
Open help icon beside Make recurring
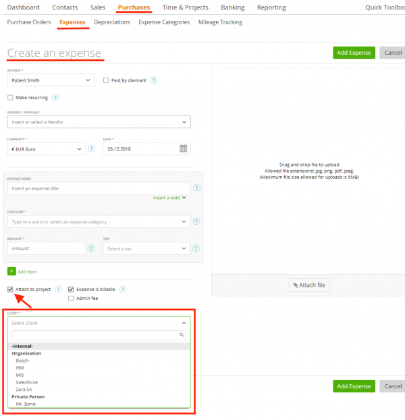pos(55,97)
